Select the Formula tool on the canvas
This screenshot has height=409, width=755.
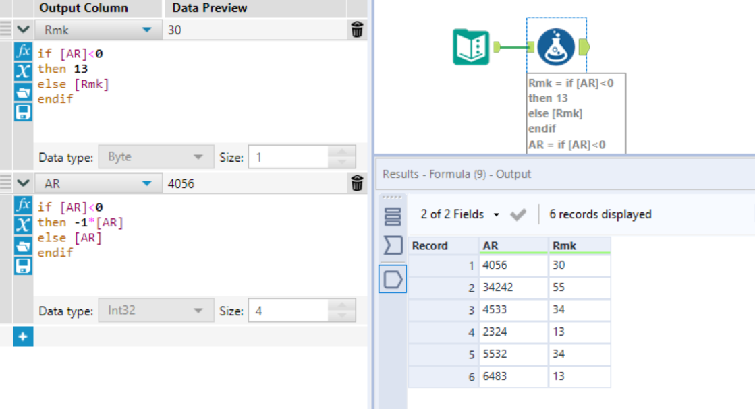point(555,47)
